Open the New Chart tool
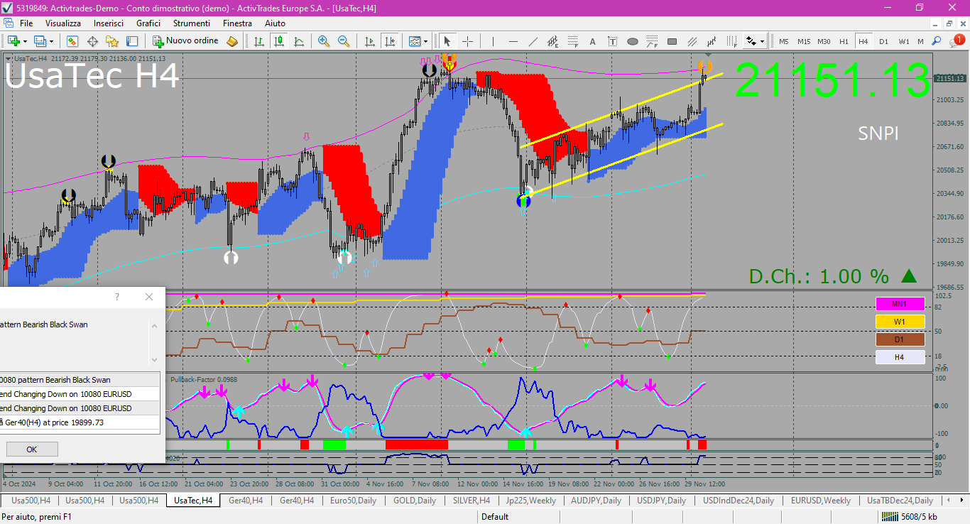Screen dimensions: 970x524 pyautogui.click(x=13, y=41)
